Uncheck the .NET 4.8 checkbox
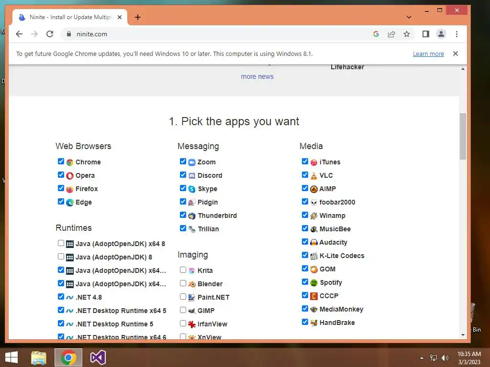The image size is (490, 367). pyautogui.click(x=61, y=296)
